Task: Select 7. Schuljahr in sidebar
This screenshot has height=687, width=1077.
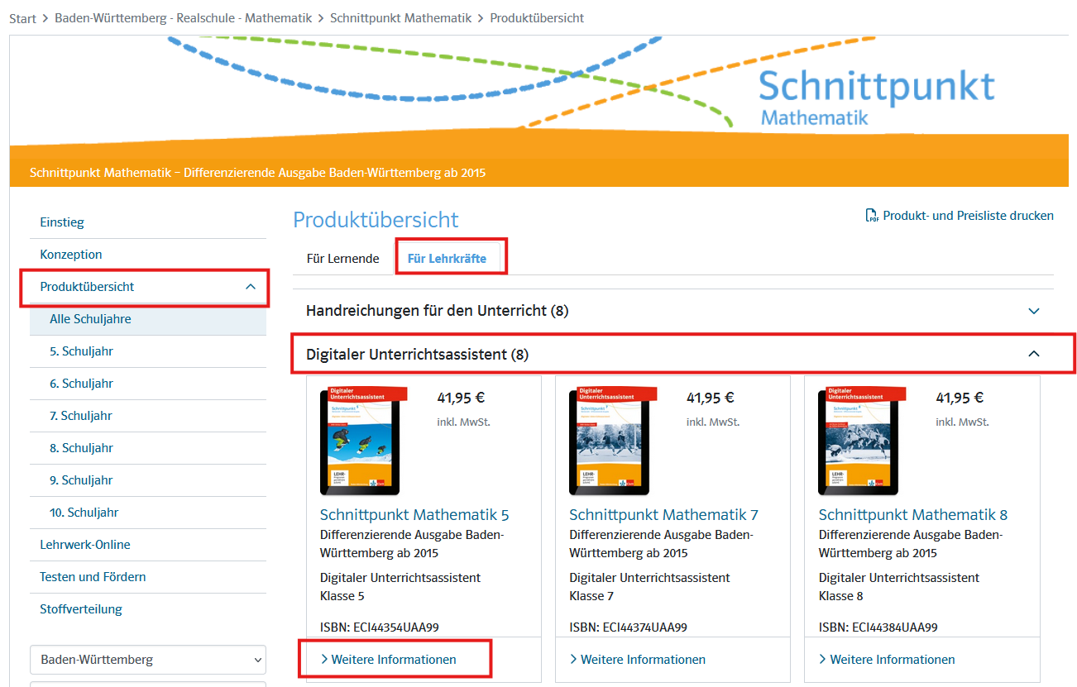Action: pyautogui.click(x=81, y=416)
